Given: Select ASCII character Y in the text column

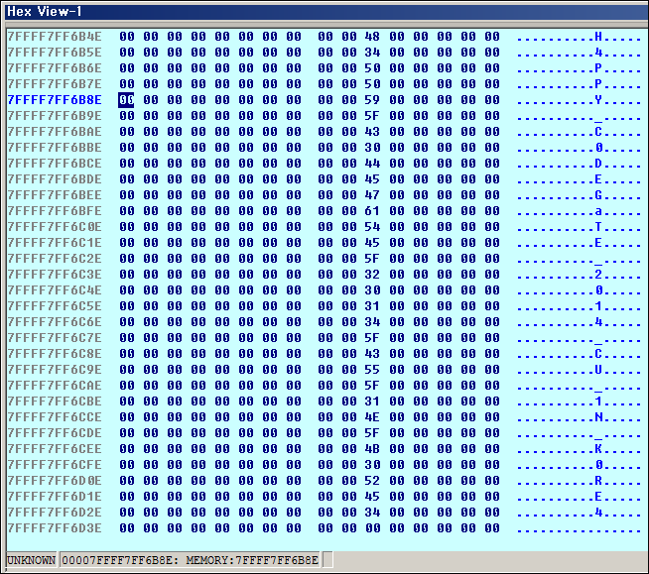Looking at the screenshot, I should coord(598,100).
